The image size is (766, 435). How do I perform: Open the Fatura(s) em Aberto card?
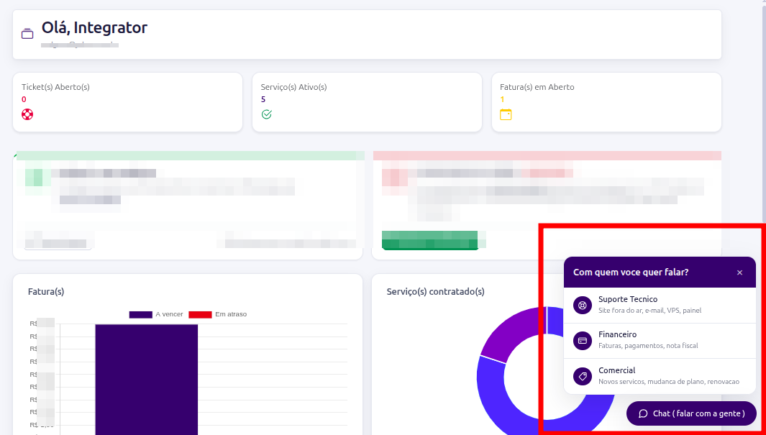(x=606, y=102)
